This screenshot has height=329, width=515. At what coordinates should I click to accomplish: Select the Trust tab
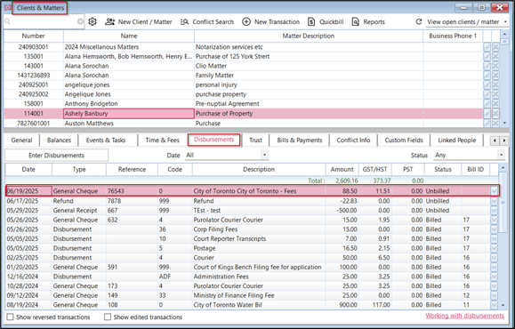(x=255, y=140)
